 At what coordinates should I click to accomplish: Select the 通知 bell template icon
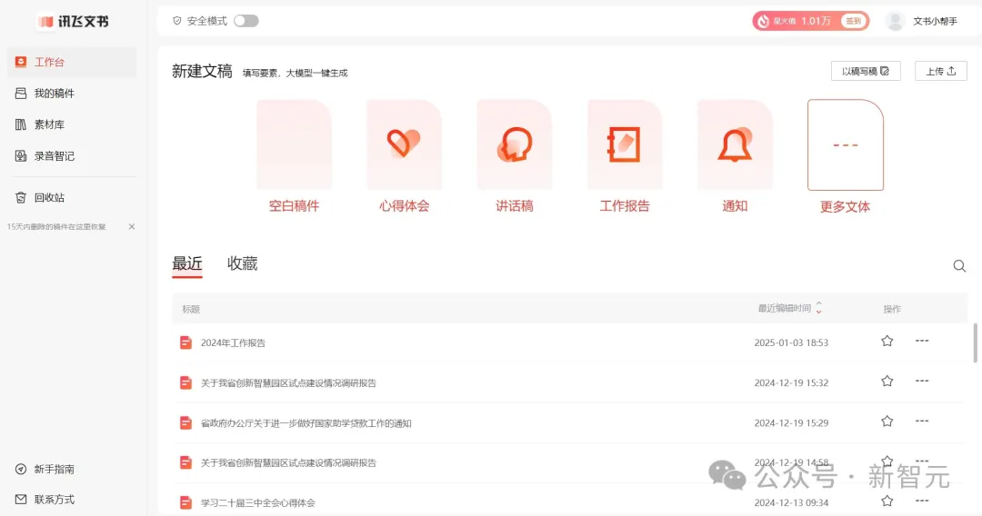(x=735, y=144)
